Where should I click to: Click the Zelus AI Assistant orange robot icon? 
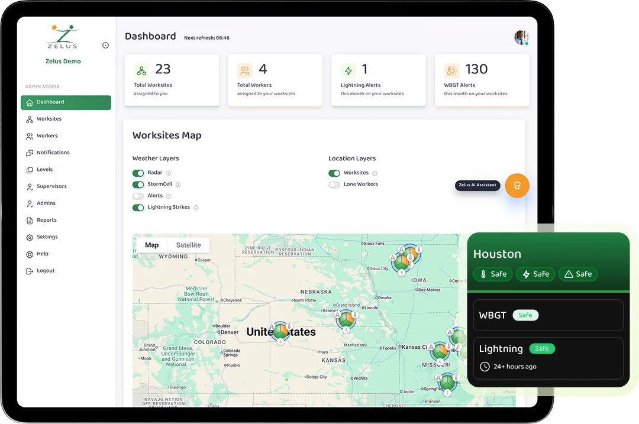517,186
